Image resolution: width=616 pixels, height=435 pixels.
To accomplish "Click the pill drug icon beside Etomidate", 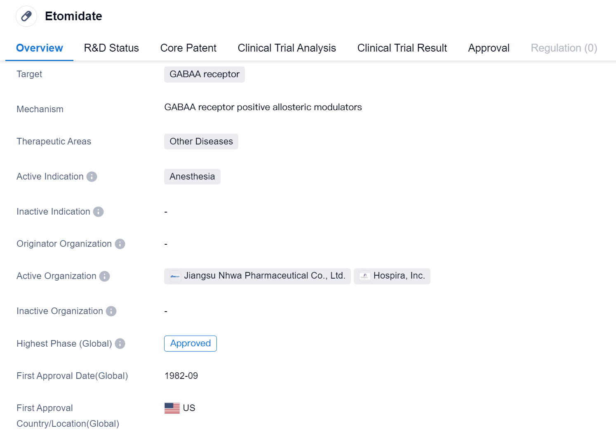I will pyautogui.click(x=26, y=17).
